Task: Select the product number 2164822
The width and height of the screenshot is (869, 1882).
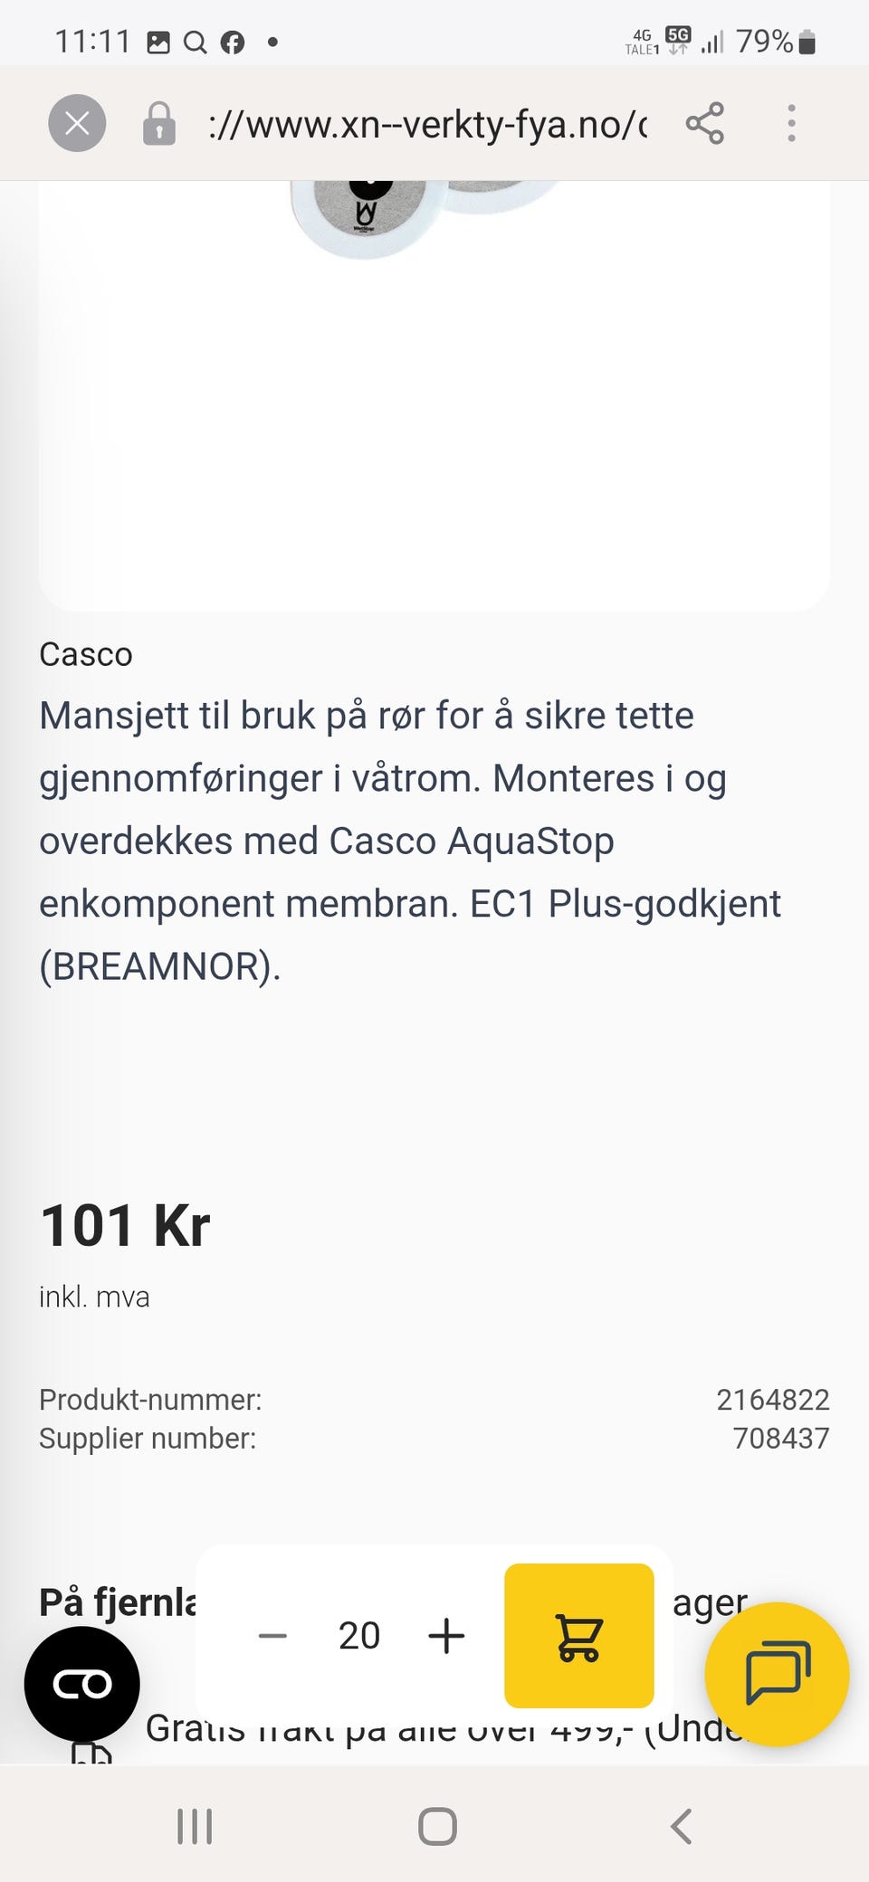Action: point(773,1400)
